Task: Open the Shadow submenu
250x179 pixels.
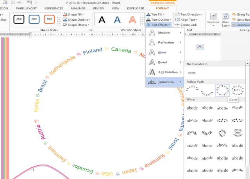Action: coord(164,32)
